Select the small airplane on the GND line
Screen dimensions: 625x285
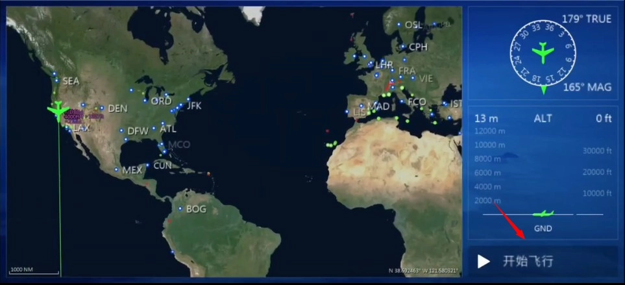[543, 214]
